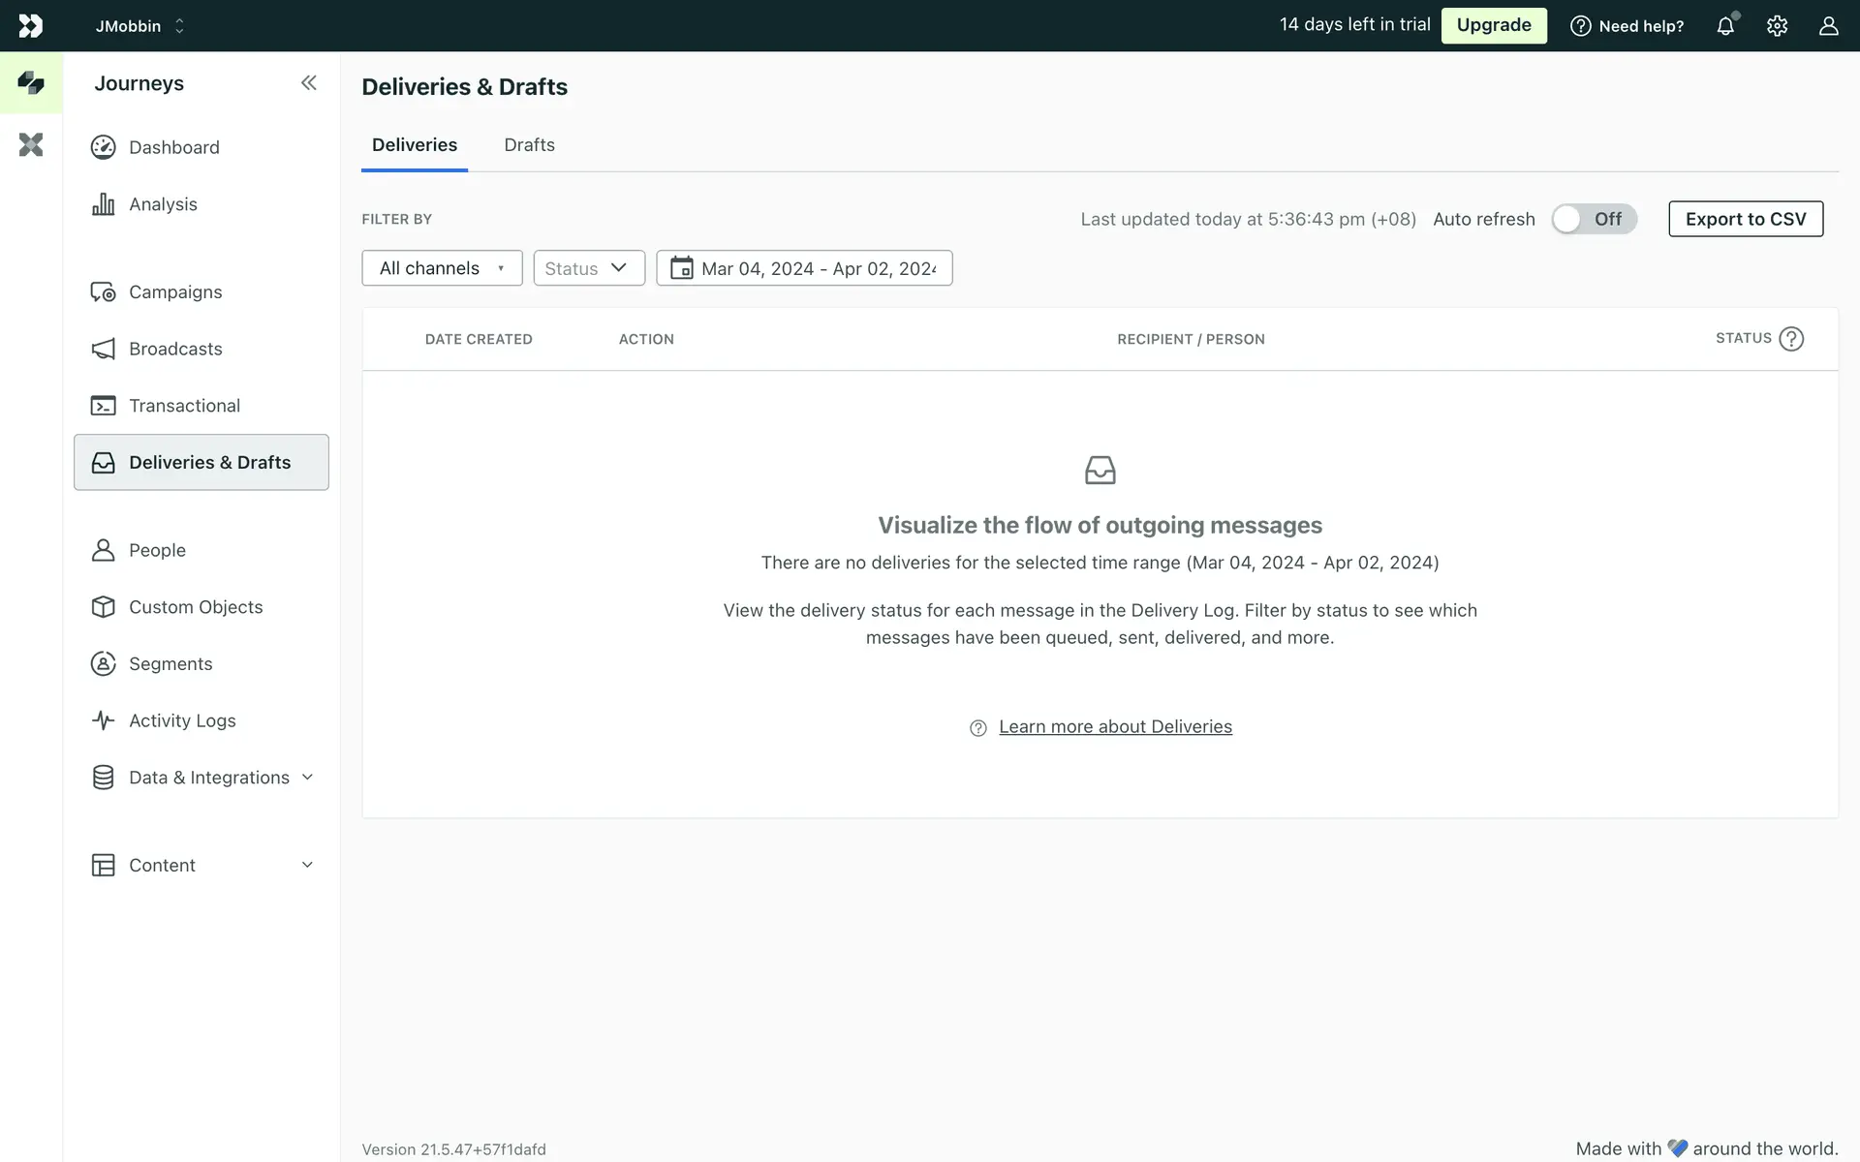
Task: Open the Journeys product icon in left rail
Action: [31, 83]
